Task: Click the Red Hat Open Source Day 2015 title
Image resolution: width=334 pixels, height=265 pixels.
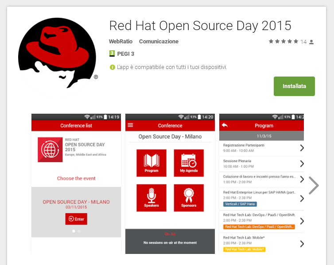Action: (200, 26)
